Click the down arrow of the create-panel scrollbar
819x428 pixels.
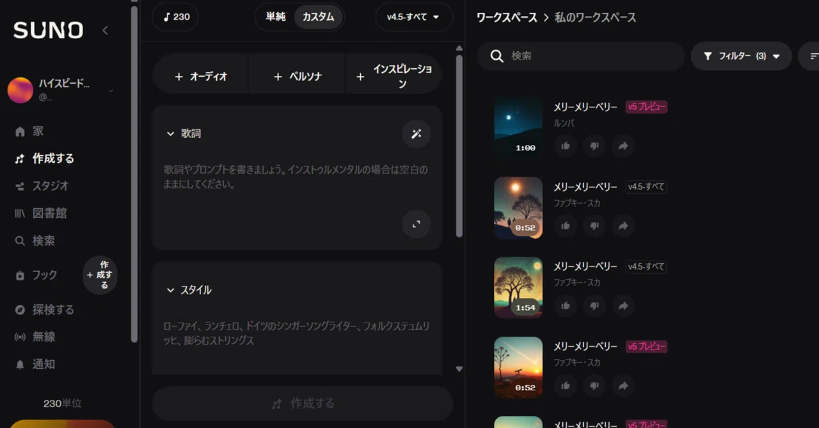[459, 369]
